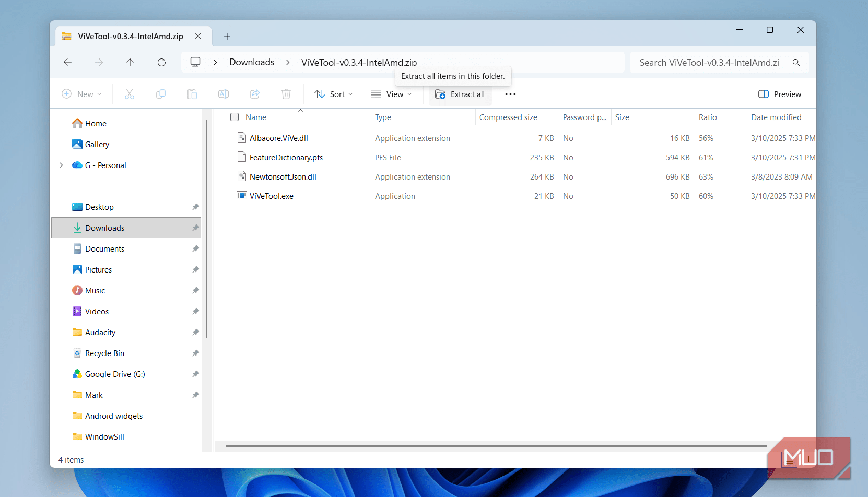Click the This PC monitor icon in address bar
This screenshot has height=497, width=868.
195,62
